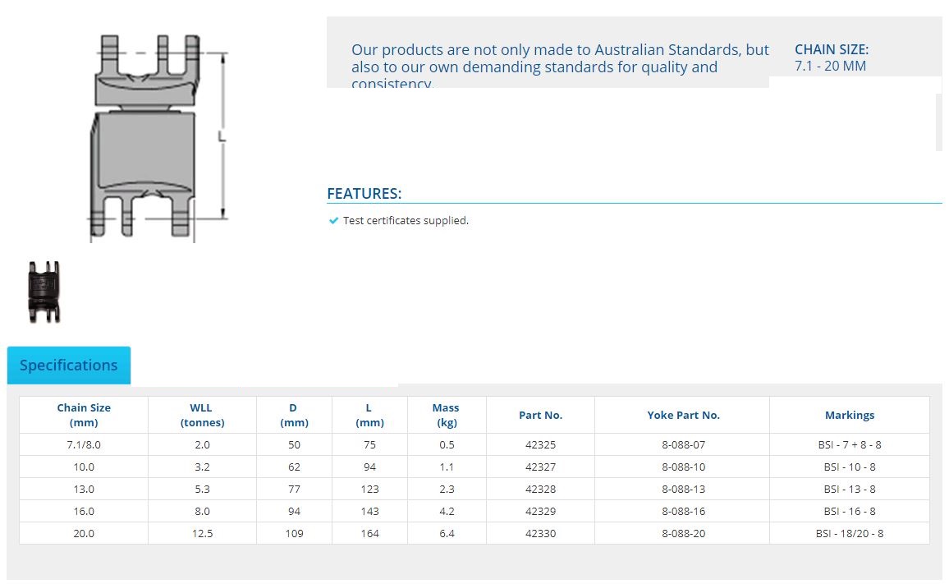Select chain size cell 13.0
Viewport: 949px width, 584px height.
pos(84,489)
